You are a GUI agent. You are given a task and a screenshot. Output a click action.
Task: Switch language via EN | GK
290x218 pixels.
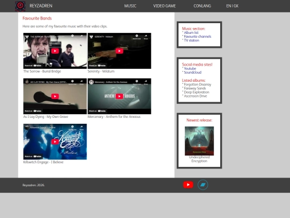point(233,6)
